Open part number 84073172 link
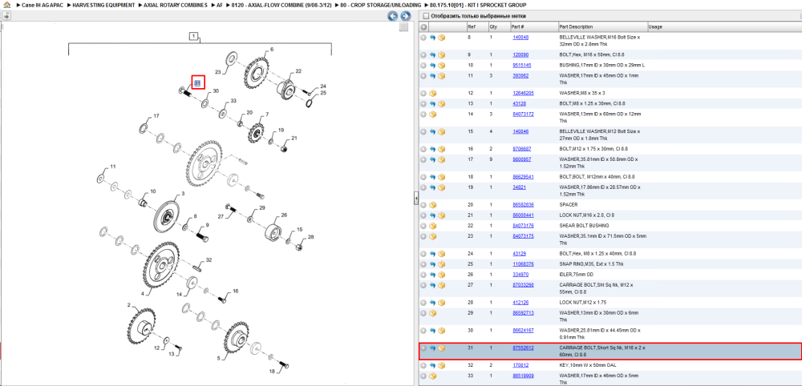Screen dimensions: 802x386 pos(523,114)
